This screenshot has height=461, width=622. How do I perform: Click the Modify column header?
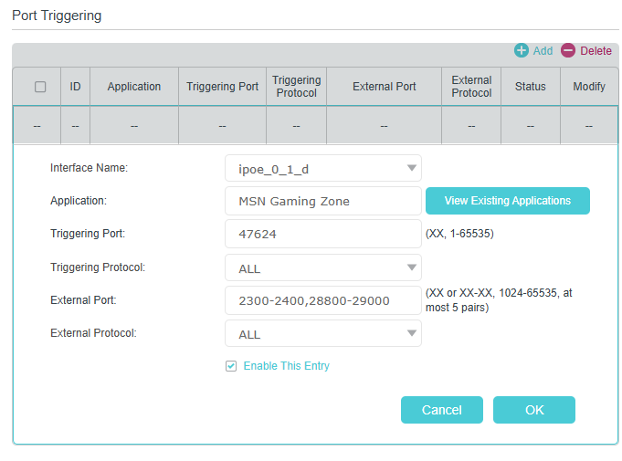click(x=589, y=87)
